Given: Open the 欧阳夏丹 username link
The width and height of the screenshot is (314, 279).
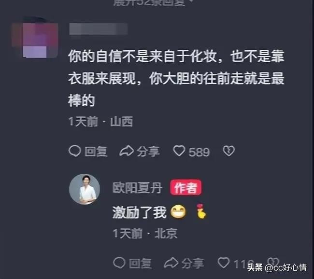Looking at the screenshot, I should point(137,188).
